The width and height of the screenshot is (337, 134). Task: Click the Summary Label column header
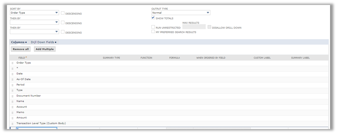[300, 58]
